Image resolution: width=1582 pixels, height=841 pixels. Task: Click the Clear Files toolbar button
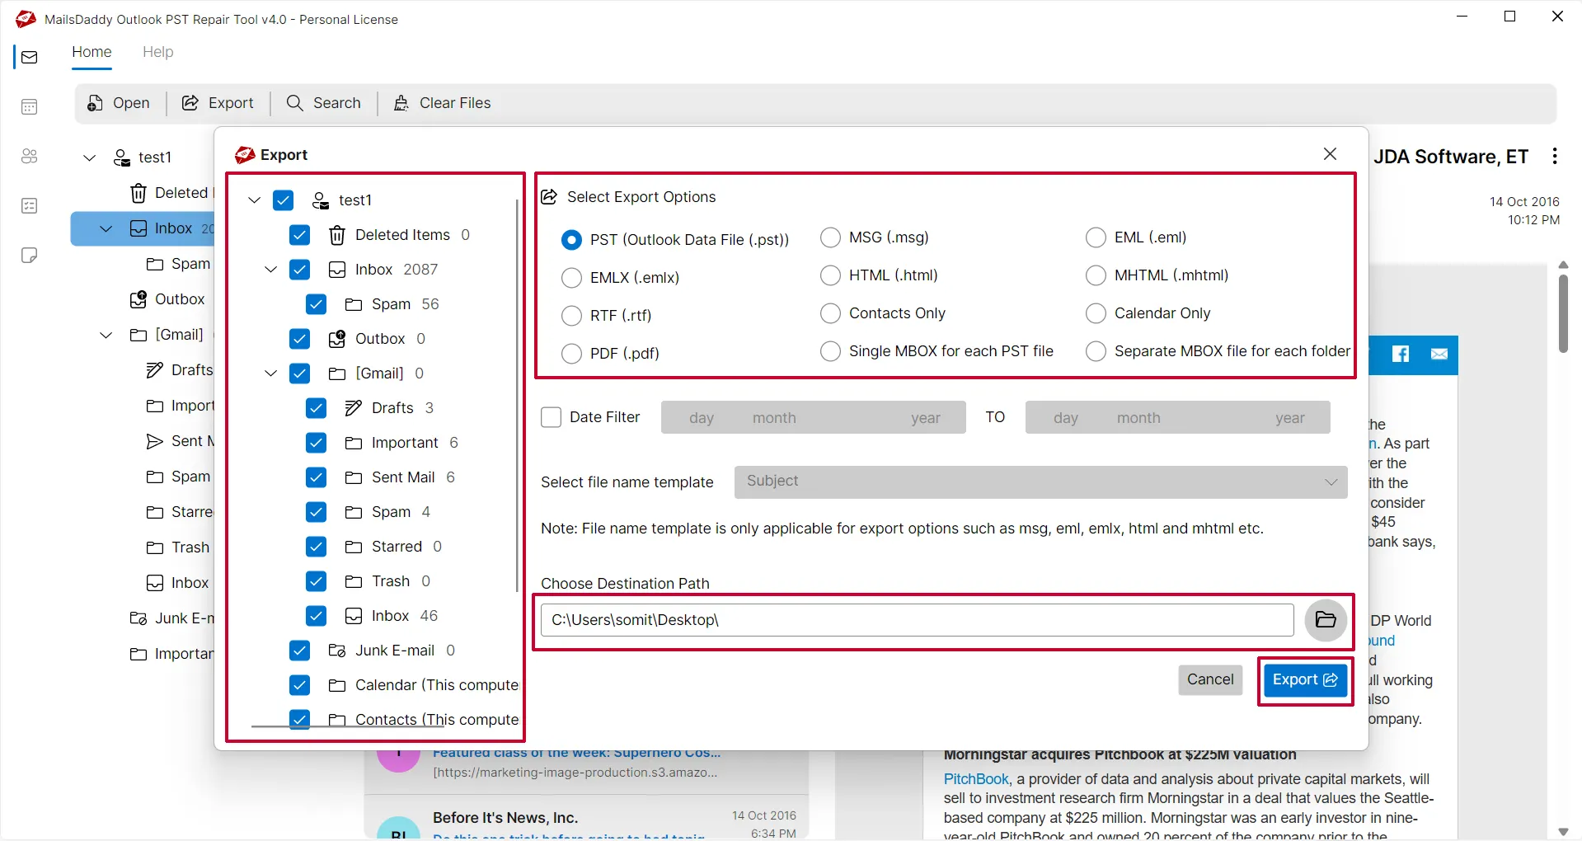point(443,103)
